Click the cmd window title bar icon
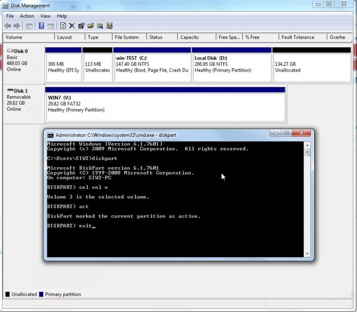Viewport: 357px width, 312px height. coord(50,135)
